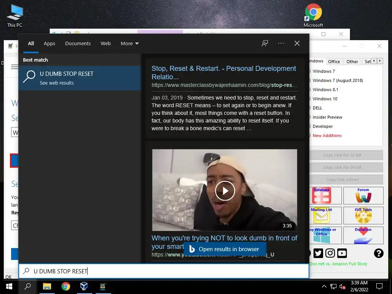Close the Windows search panel
392x294 pixels.
[x=297, y=43]
